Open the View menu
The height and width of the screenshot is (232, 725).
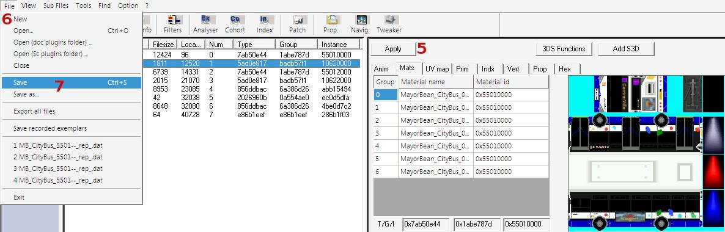click(29, 5)
